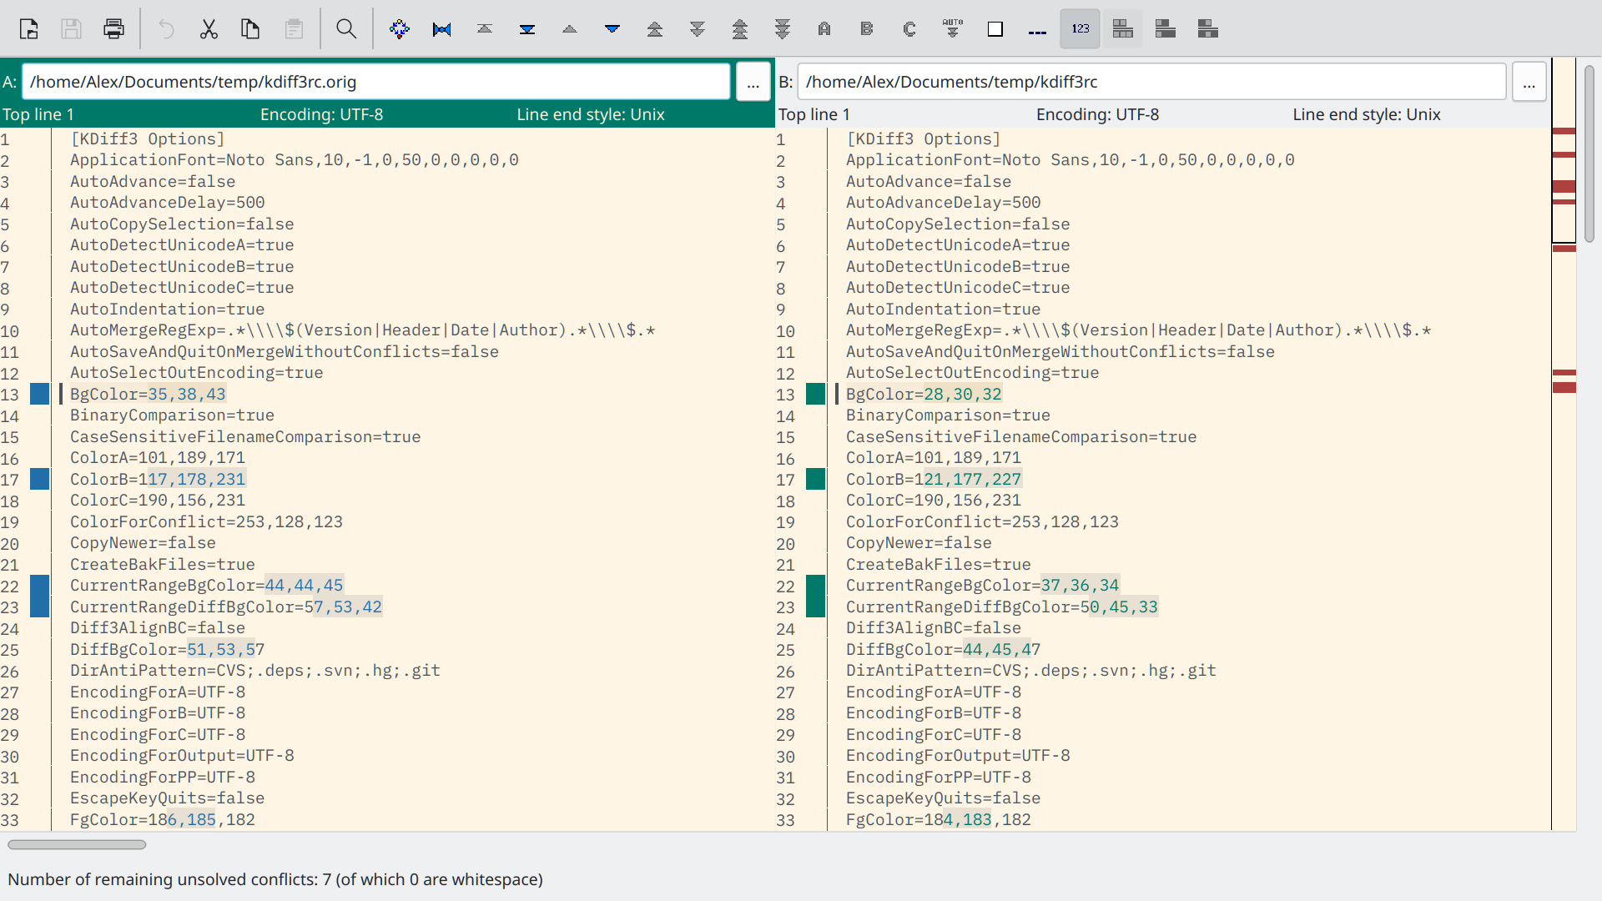This screenshot has width=1602, height=901.
Task: Toggle split screen view icon
Action: (x=1123, y=29)
